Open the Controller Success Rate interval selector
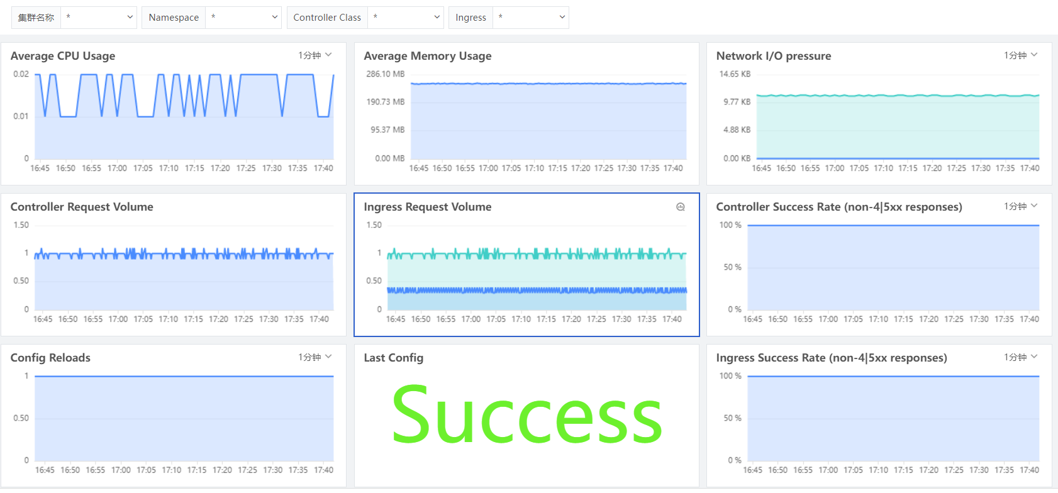1058x493 pixels. pos(1021,206)
